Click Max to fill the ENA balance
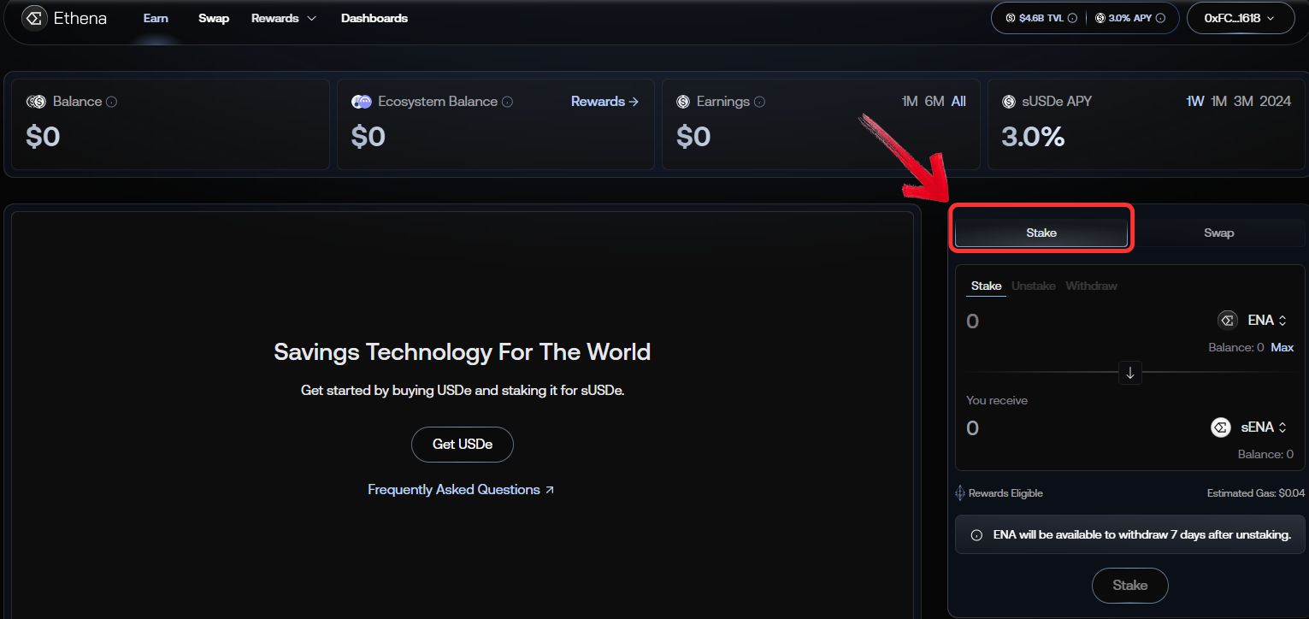 tap(1282, 347)
